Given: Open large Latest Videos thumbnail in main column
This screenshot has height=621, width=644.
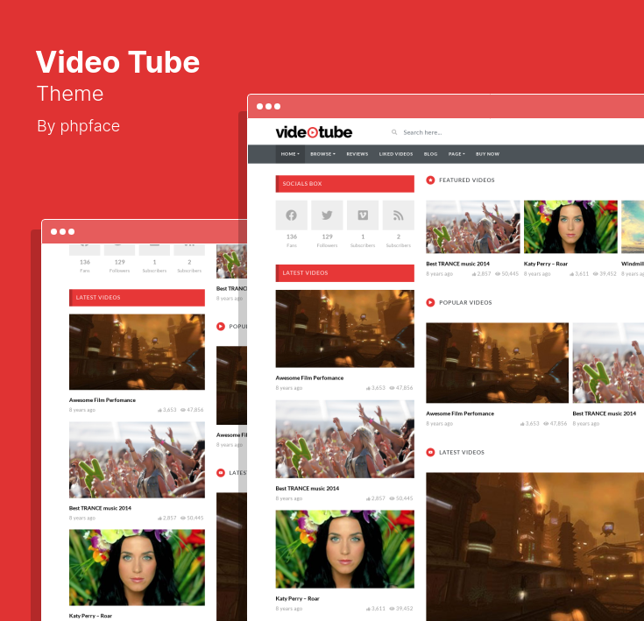Looking at the screenshot, I should click(534, 547).
